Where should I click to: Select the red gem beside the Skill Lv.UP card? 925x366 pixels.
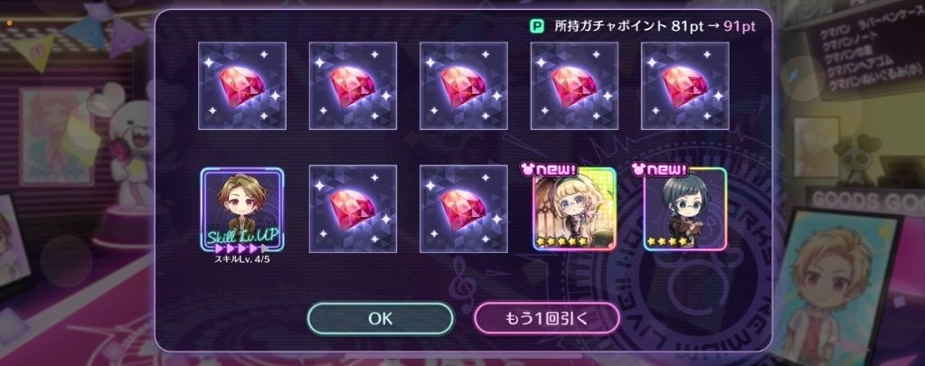(353, 210)
